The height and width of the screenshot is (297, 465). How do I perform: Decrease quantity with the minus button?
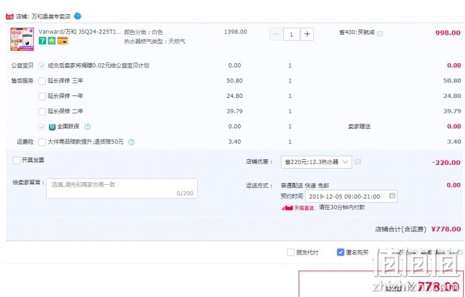point(276,34)
